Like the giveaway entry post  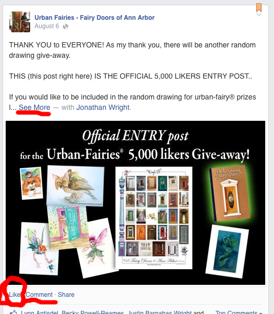(x=15, y=295)
